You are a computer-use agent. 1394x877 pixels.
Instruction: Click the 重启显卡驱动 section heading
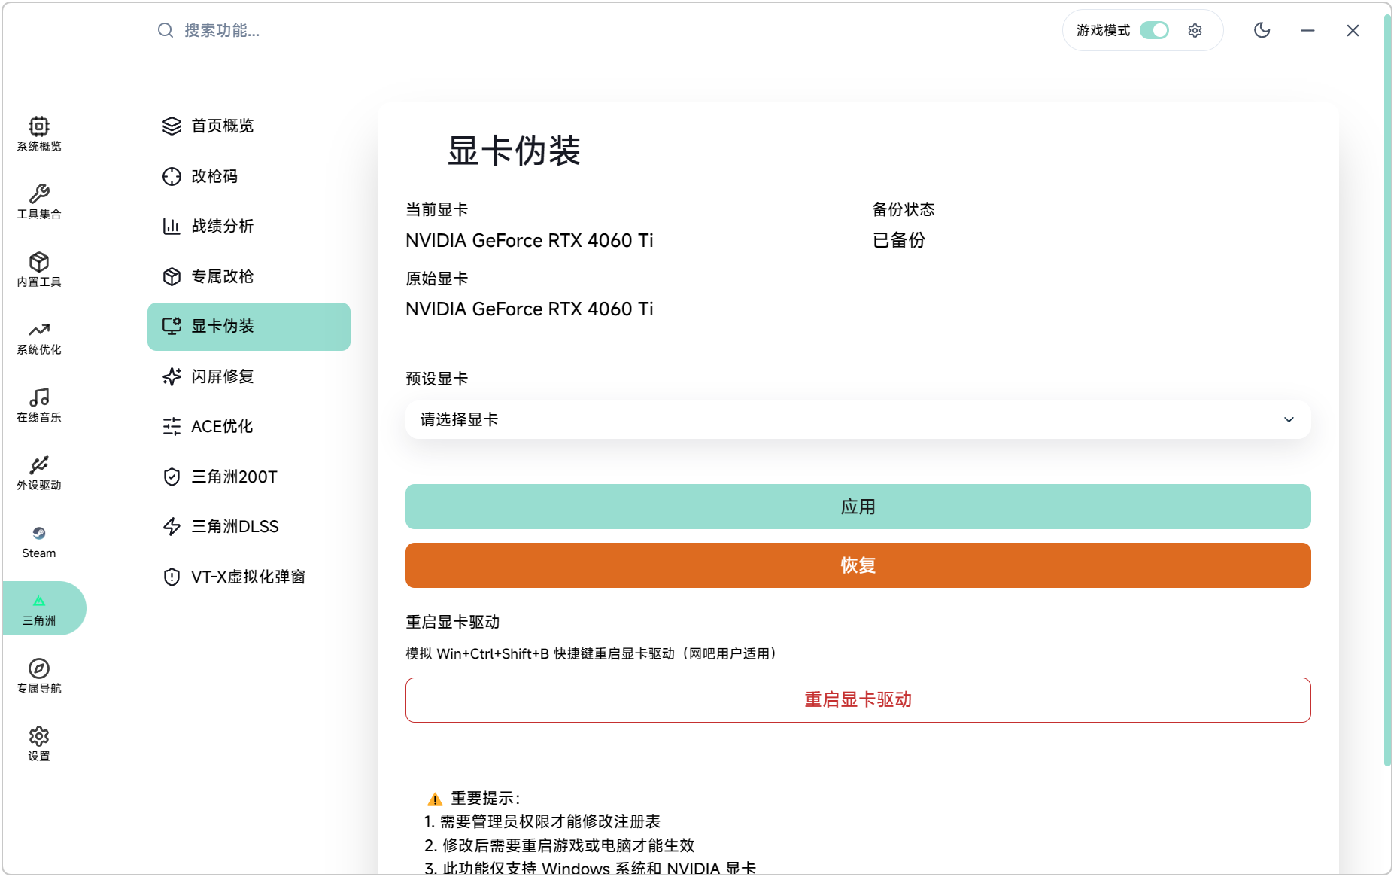(x=452, y=622)
